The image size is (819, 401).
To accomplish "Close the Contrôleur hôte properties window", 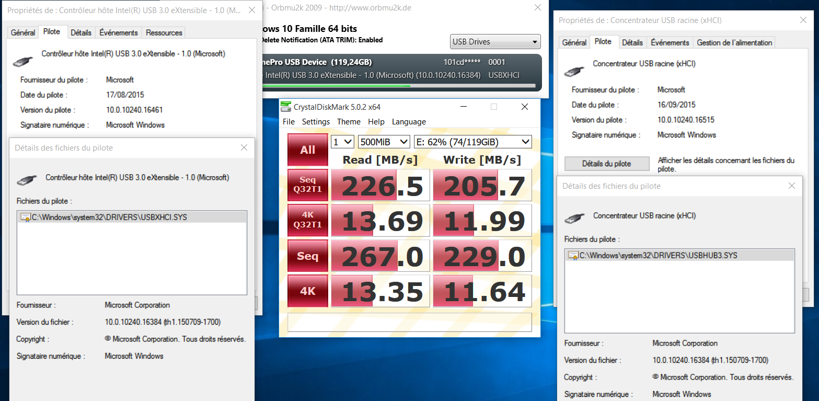I will (252, 10).
